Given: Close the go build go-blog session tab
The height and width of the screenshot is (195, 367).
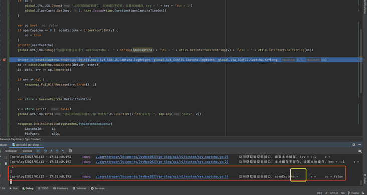Looking at the screenshot, I should 41,145.
